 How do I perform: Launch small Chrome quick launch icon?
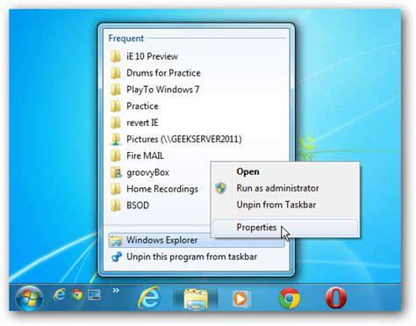pos(77,294)
